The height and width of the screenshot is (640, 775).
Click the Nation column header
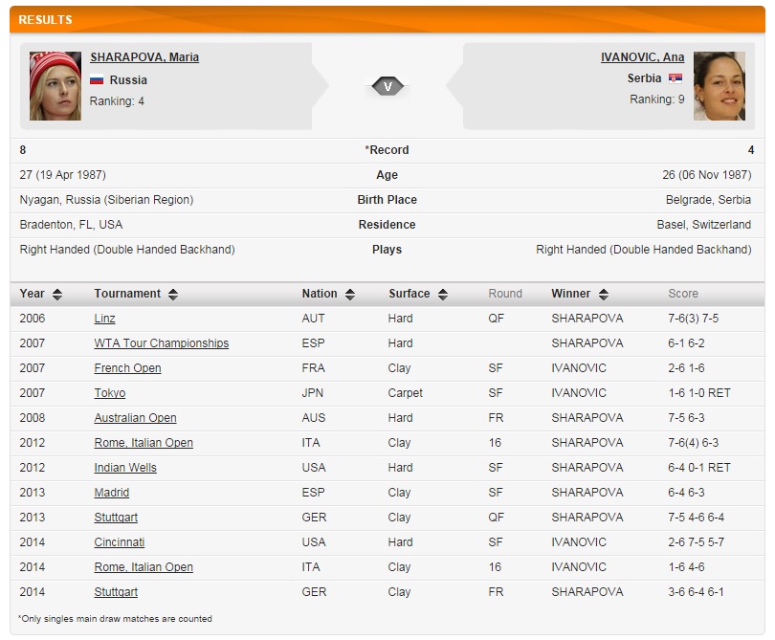point(320,294)
